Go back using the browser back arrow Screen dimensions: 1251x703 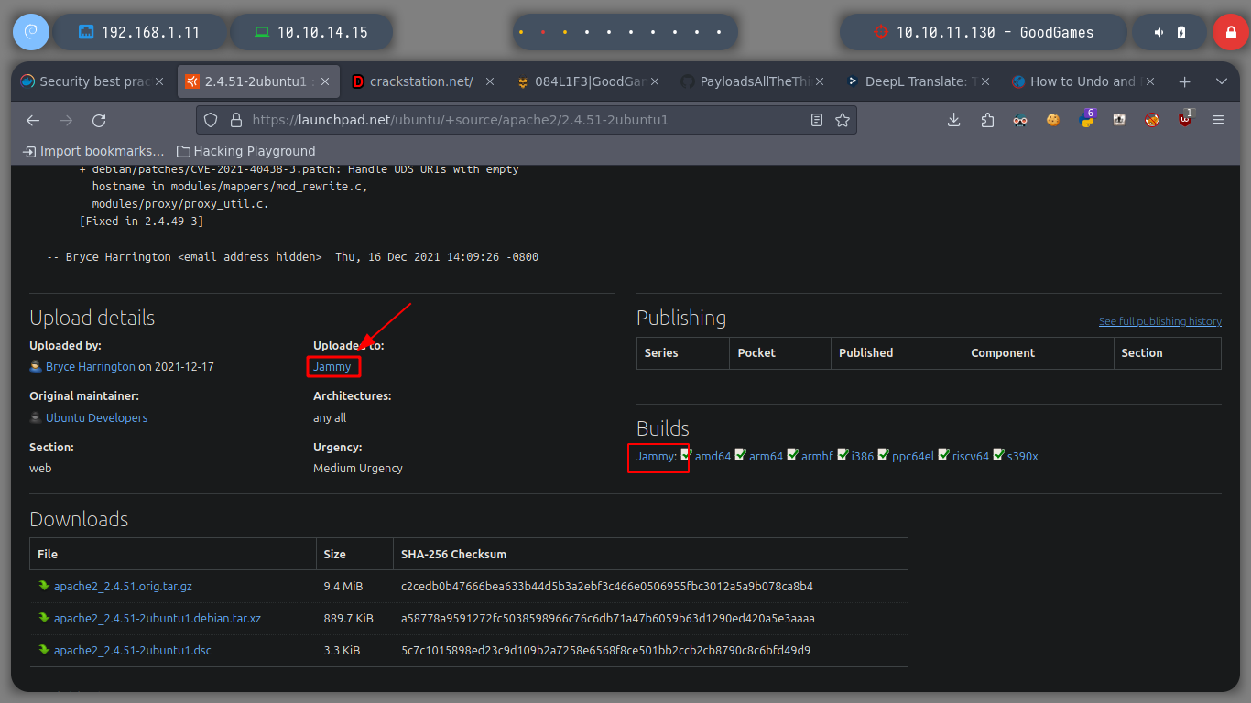[33, 120]
